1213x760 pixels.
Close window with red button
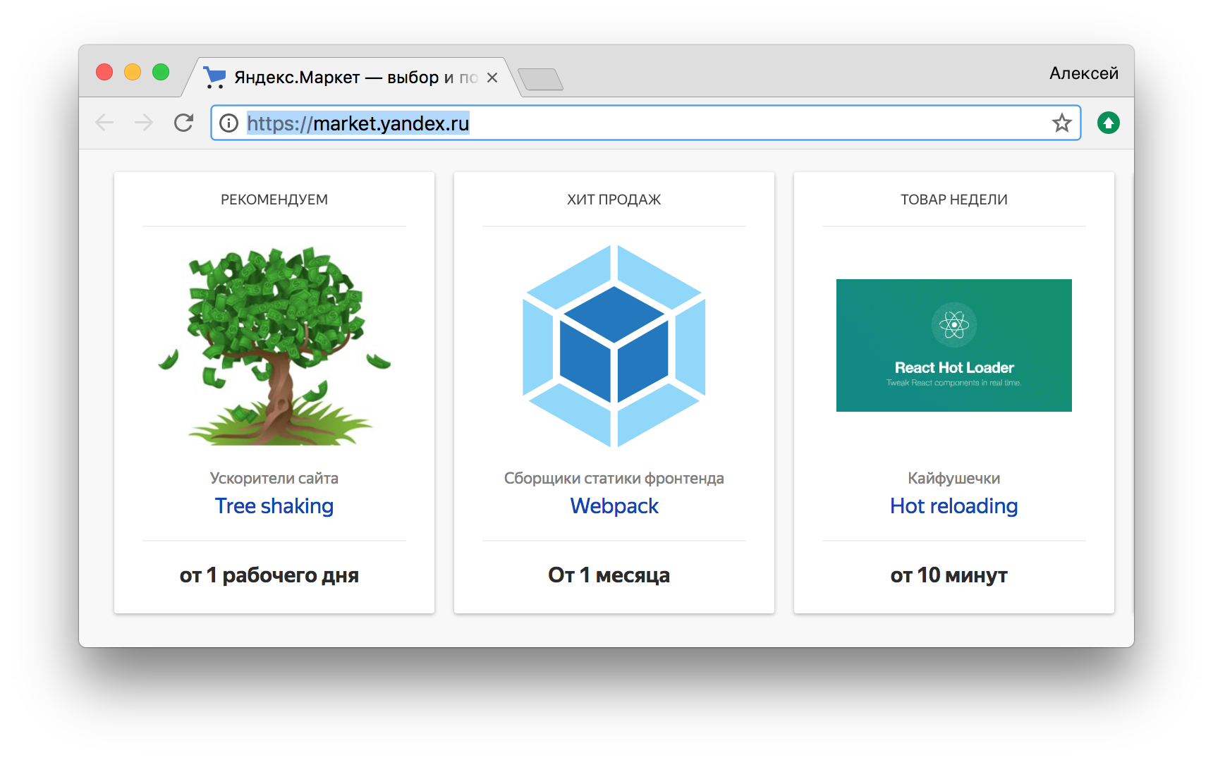click(x=104, y=72)
